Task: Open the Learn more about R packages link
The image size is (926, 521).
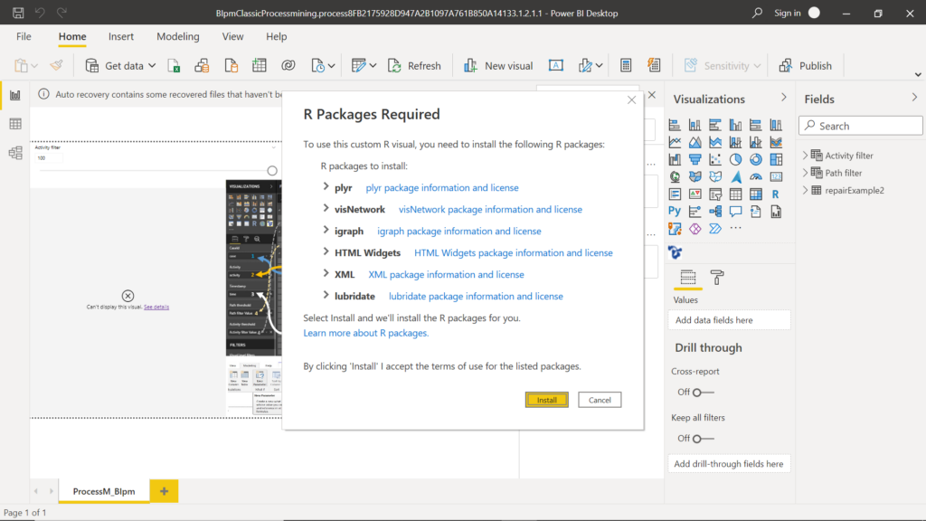Action: tap(364, 332)
